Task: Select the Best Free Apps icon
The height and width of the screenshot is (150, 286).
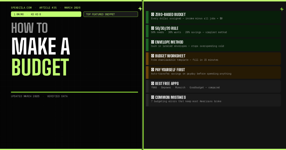Action: (152, 83)
